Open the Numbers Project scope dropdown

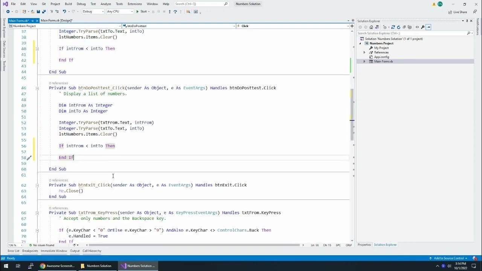point(64,26)
